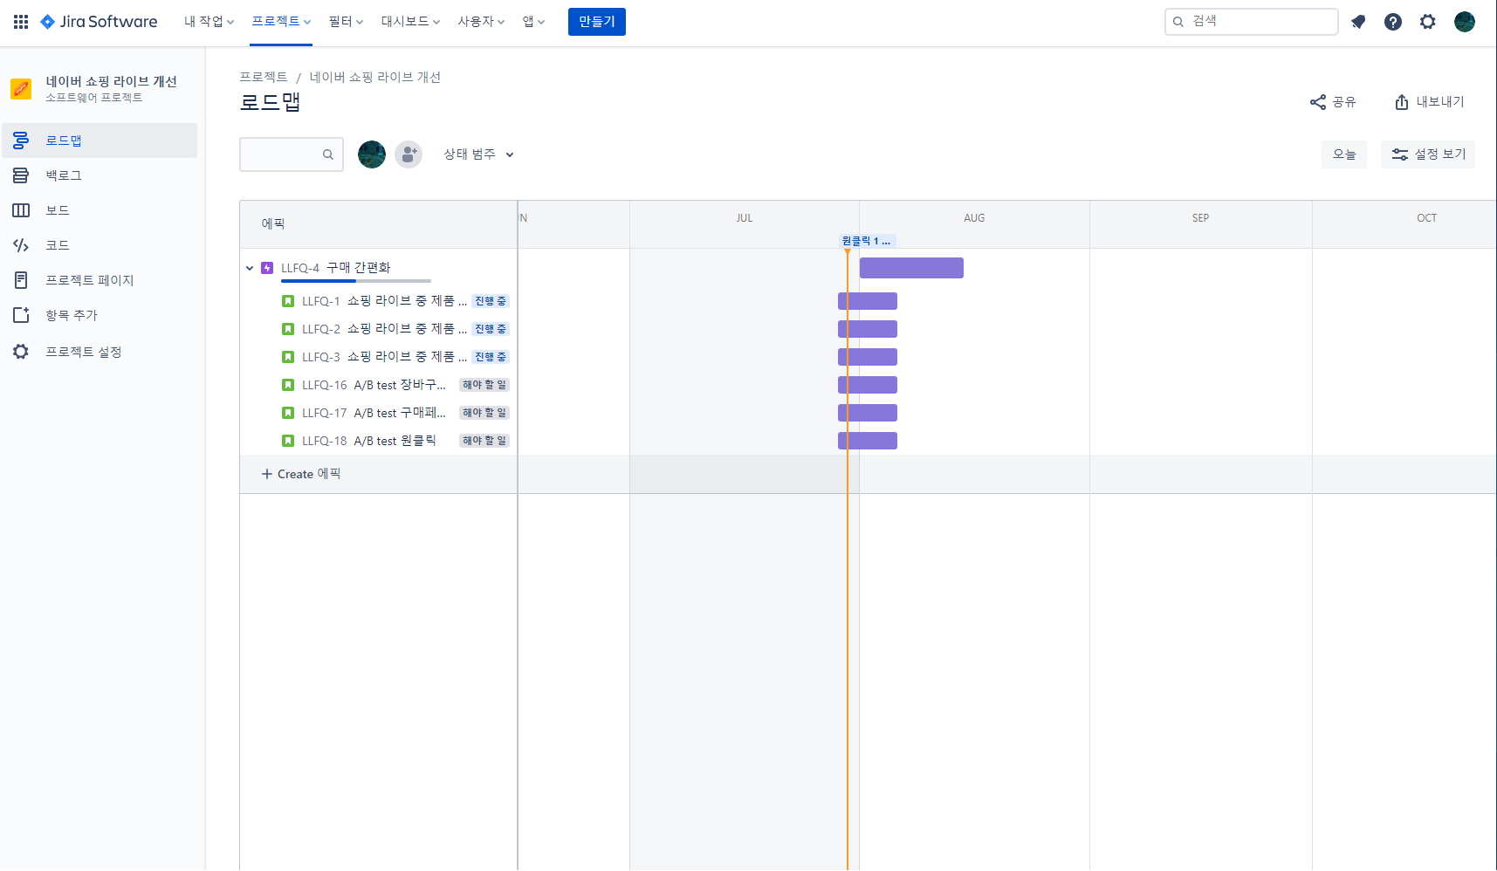Click the blue 만들기 create button
The image size is (1497, 871).
pyautogui.click(x=597, y=22)
